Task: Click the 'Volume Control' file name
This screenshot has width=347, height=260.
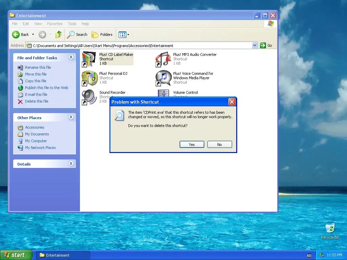Action: (x=185, y=92)
